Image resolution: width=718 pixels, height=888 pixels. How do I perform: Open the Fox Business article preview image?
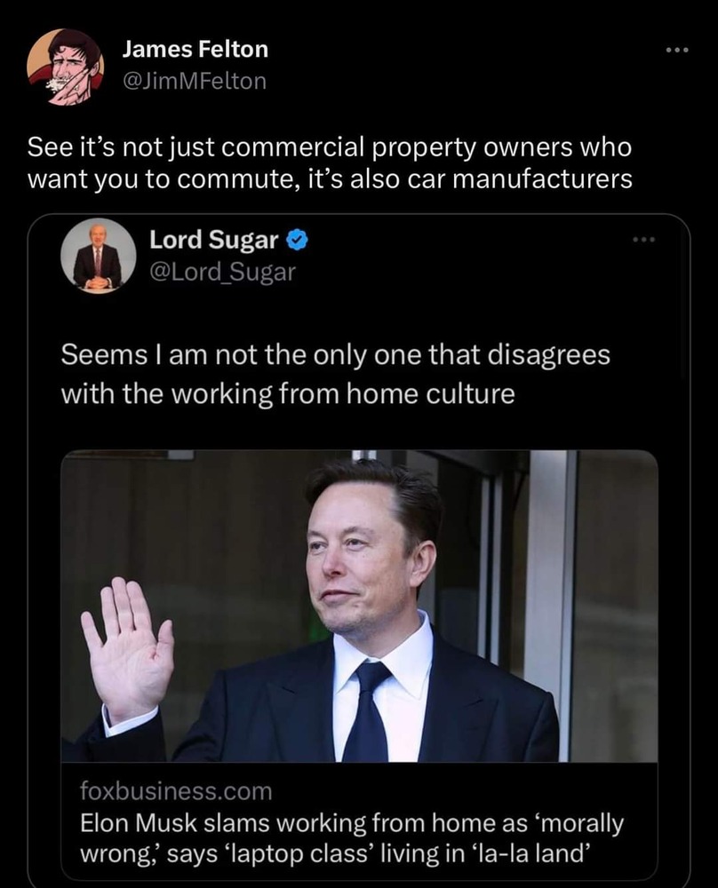pos(359,606)
